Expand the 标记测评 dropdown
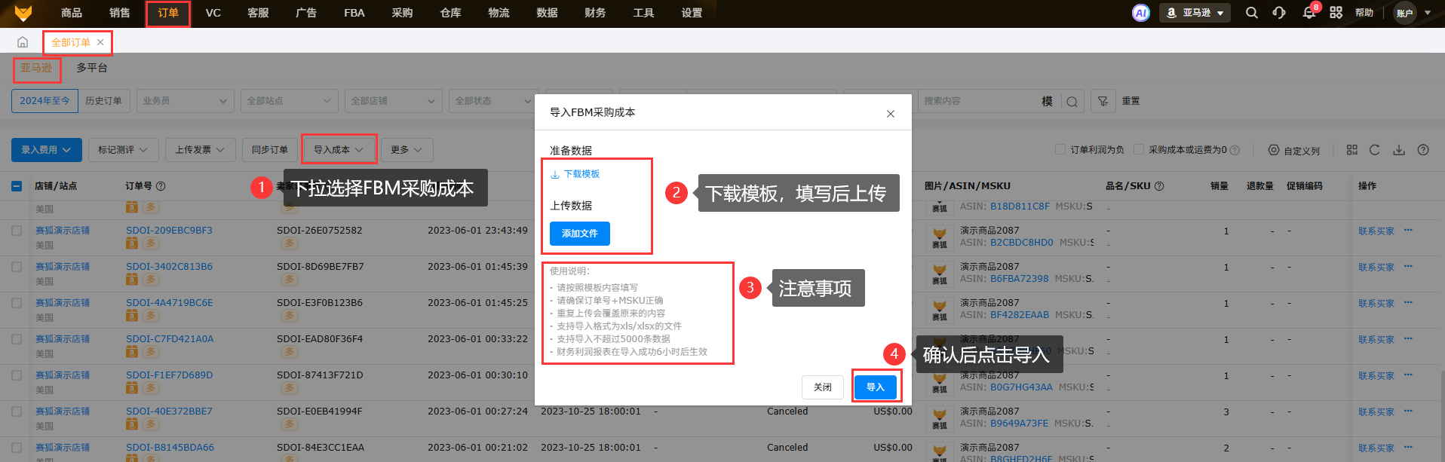The image size is (1445, 462). (x=123, y=150)
